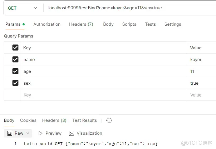Click the request URL input field
Screen dimensions: 216x149
pyautogui.click(x=129, y=8)
